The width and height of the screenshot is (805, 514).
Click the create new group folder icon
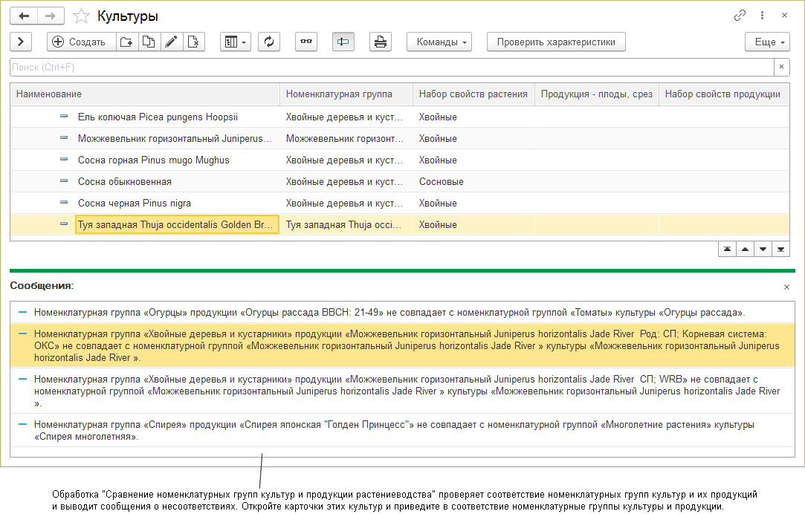(126, 42)
